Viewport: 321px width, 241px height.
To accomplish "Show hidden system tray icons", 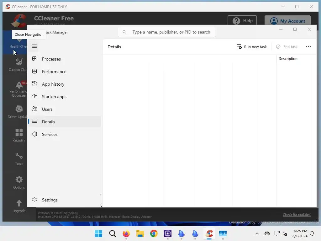I will tap(257, 233).
